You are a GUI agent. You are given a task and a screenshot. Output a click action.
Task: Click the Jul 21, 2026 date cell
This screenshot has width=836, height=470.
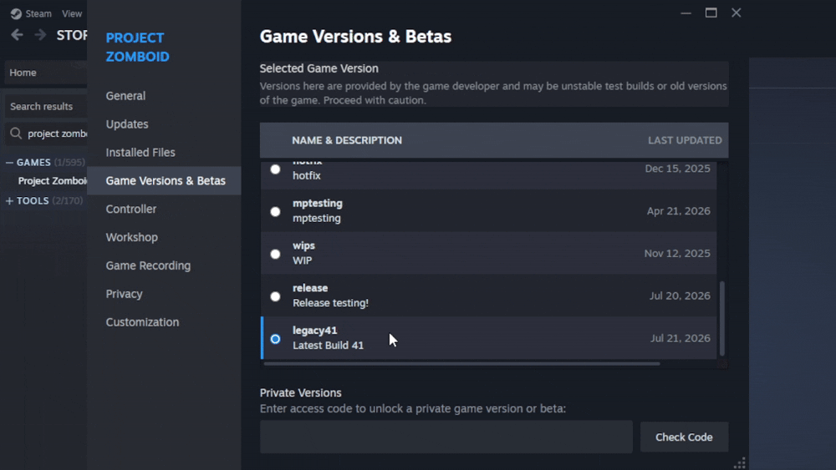click(680, 339)
